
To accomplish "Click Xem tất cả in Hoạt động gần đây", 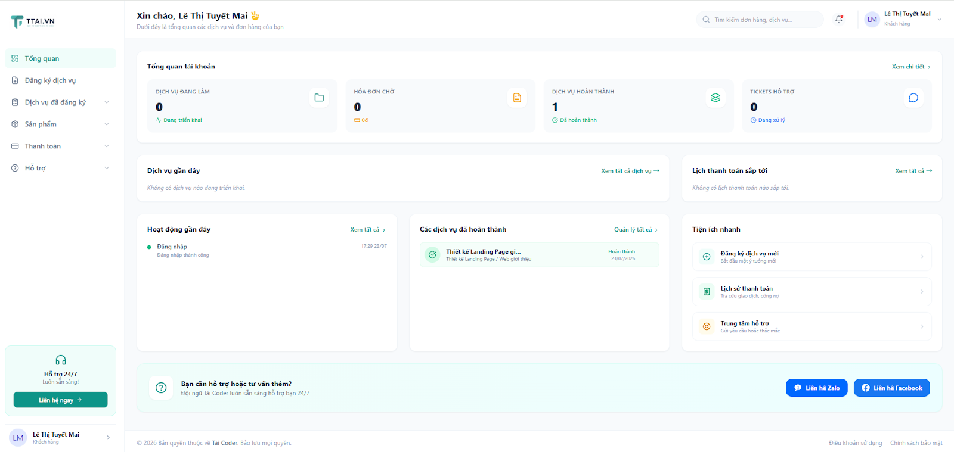I will tap(368, 230).
